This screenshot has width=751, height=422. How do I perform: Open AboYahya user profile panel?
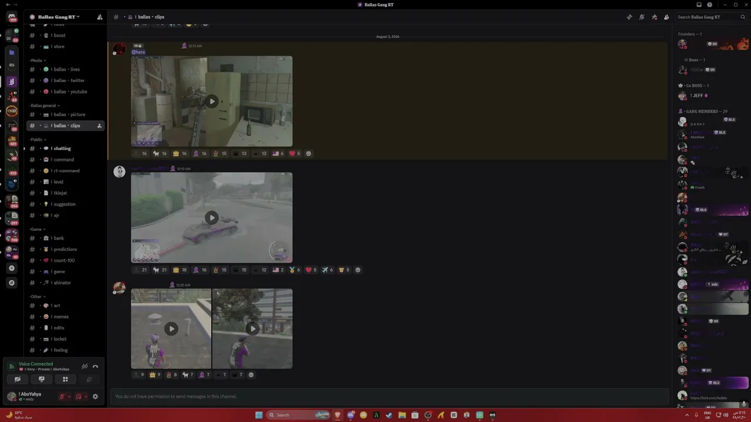[x=31, y=397]
